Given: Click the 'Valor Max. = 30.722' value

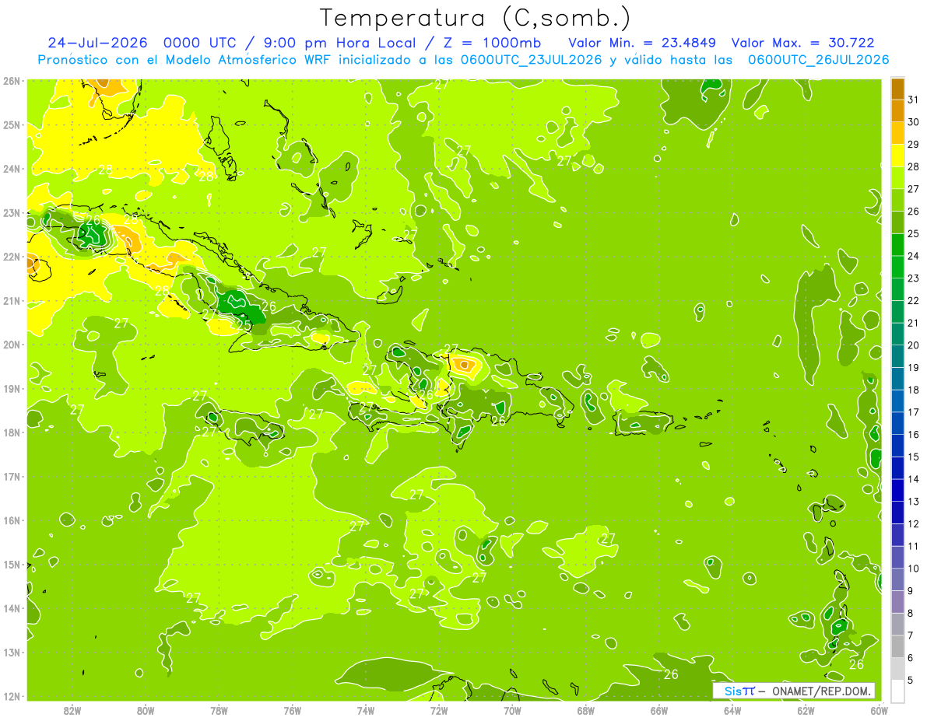Looking at the screenshot, I should click(803, 43).
